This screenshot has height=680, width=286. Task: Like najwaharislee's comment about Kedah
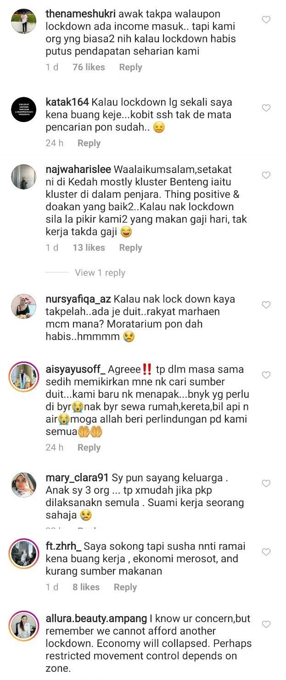pyautogui.click(x=266, y=175)
